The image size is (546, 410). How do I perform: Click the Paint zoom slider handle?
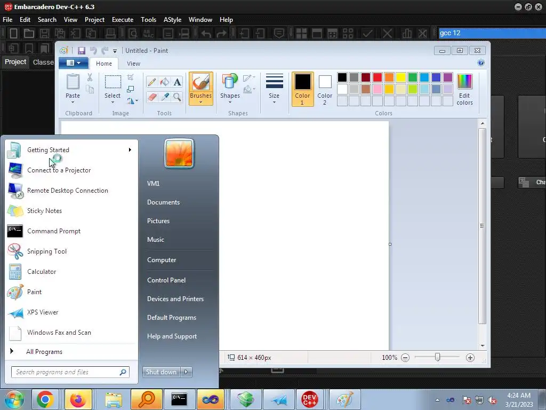click(438, 357)
